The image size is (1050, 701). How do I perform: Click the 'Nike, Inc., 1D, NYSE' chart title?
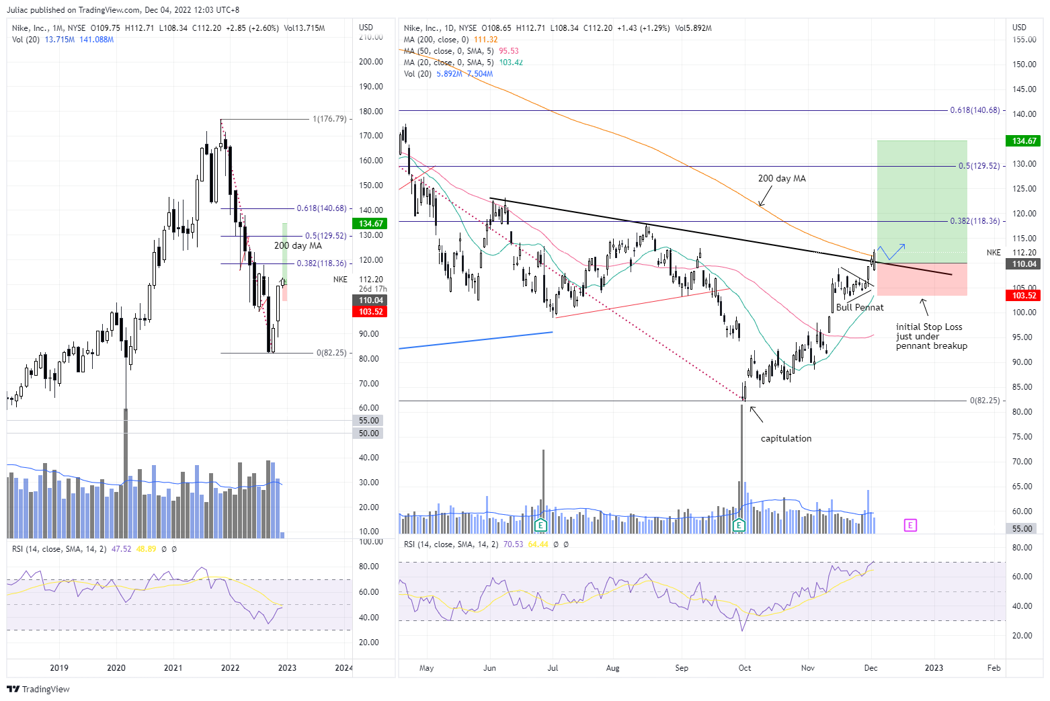(440, 28)
